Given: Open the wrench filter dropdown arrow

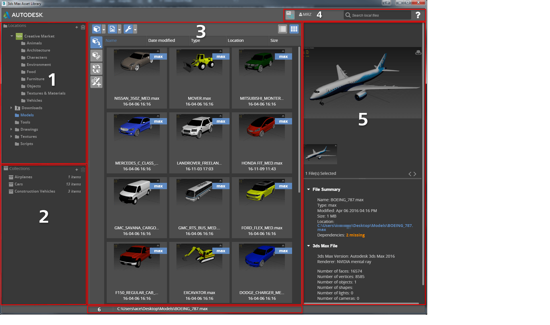Looking at the screenshot, I should (135, 29).
